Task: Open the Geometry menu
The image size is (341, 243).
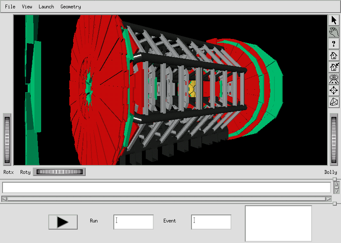Action: point(71,7)
